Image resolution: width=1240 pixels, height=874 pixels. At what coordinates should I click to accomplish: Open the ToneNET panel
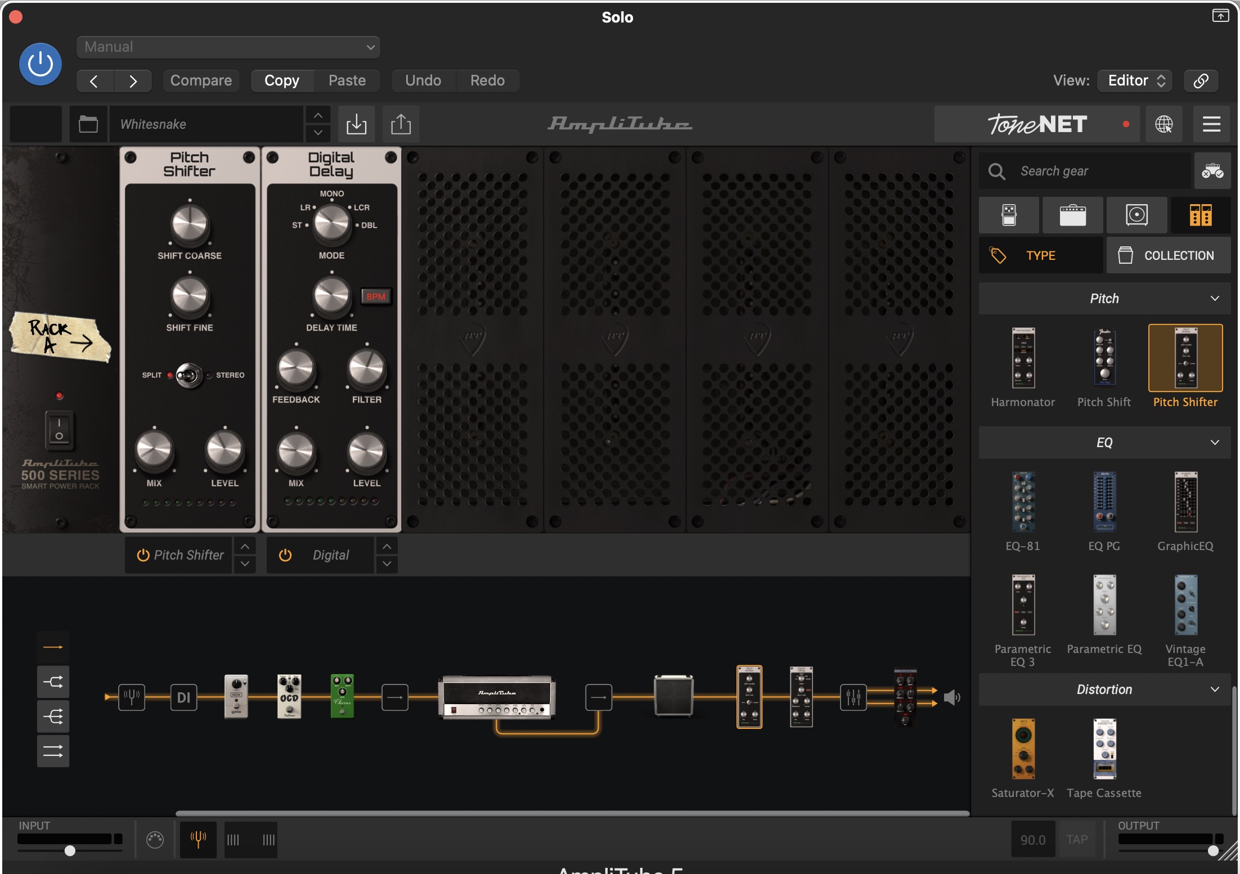[1037, 124]
